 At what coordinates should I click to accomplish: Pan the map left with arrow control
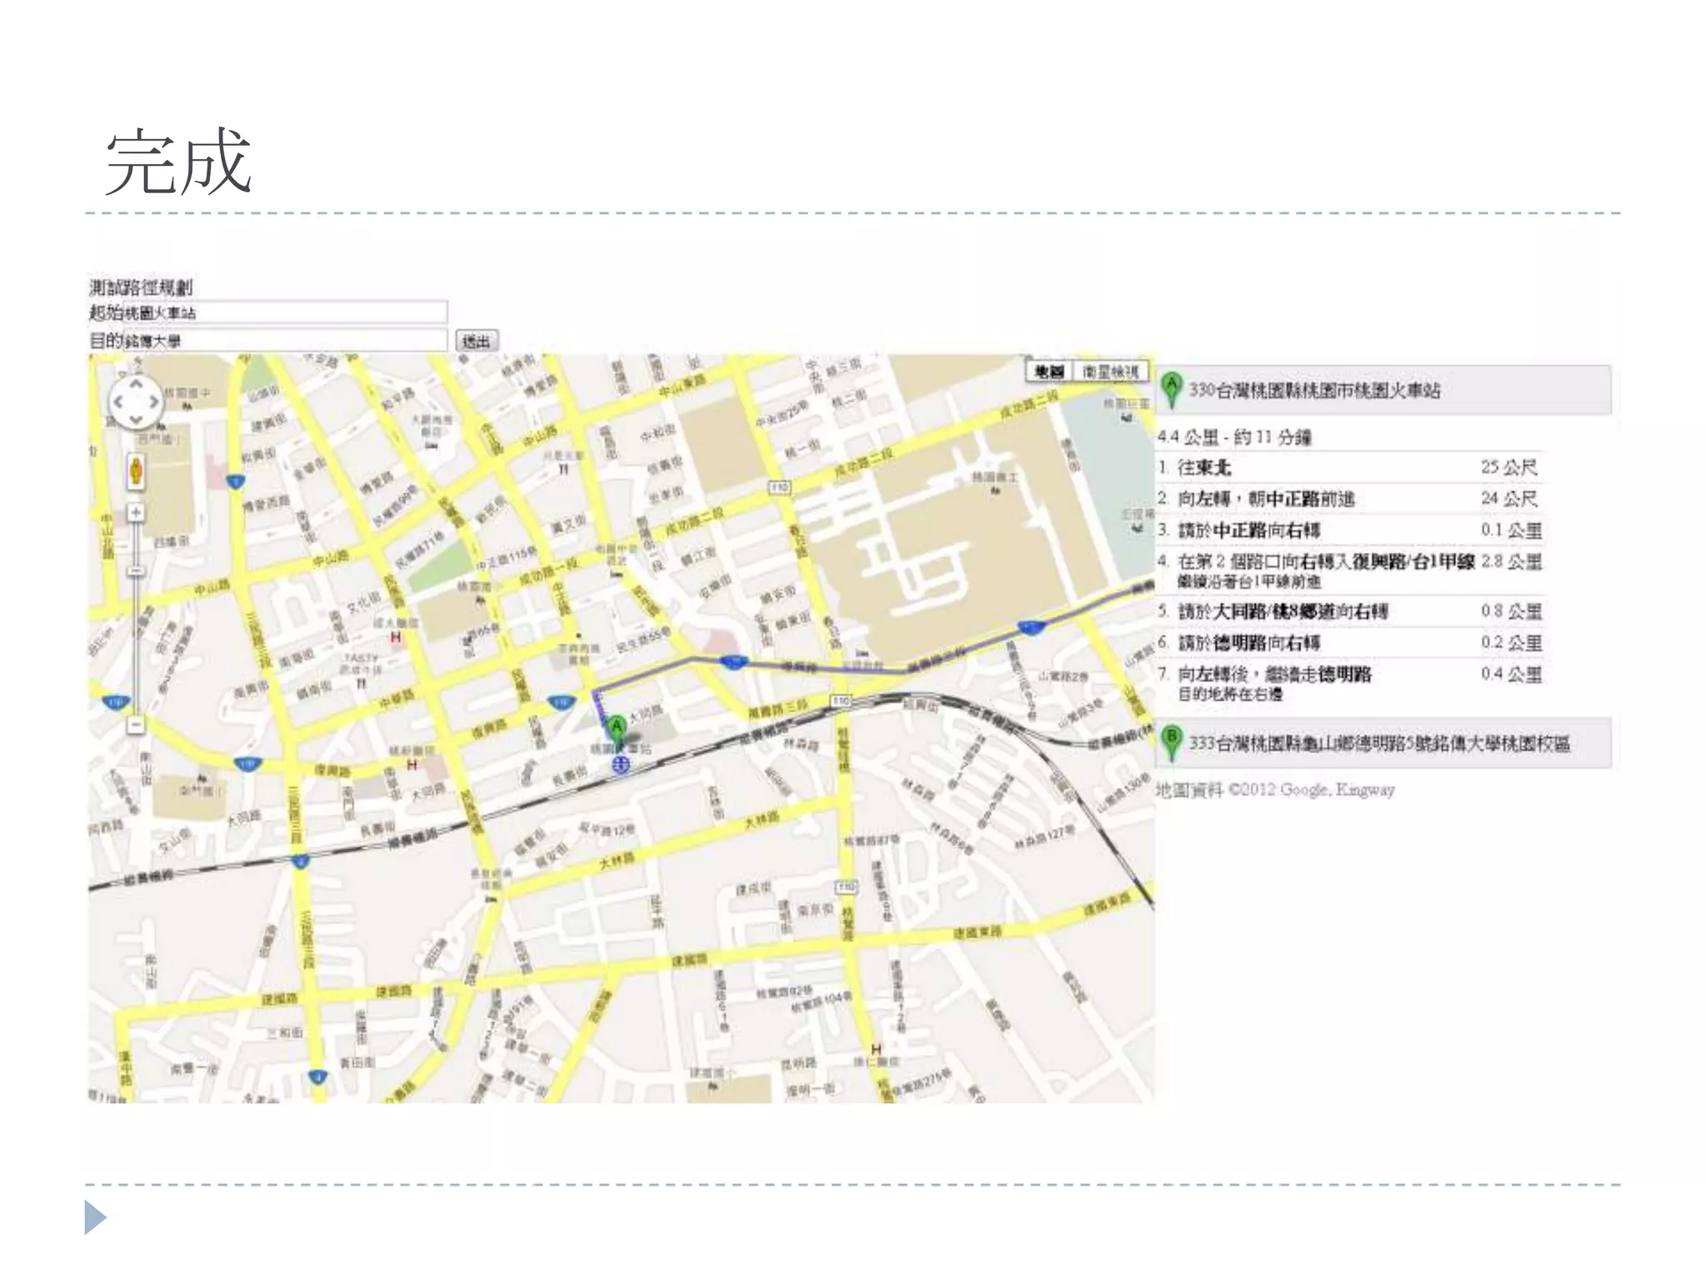[x=119, y=402]
